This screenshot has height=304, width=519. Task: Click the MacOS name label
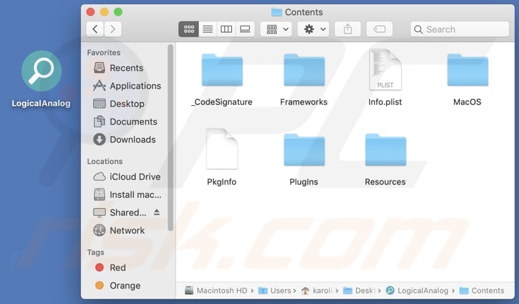coord(467,102)
